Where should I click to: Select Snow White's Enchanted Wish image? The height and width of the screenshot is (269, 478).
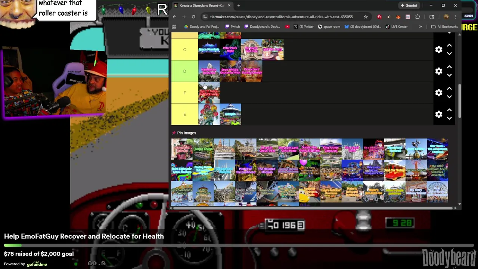tap(230, 71)
